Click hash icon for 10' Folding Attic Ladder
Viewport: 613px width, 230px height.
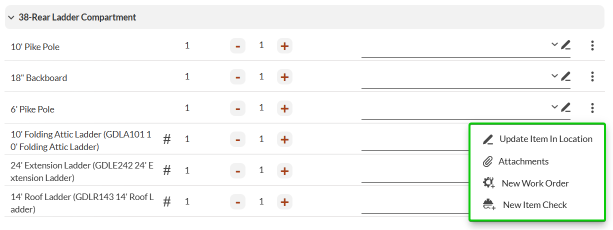coord(167,139)
